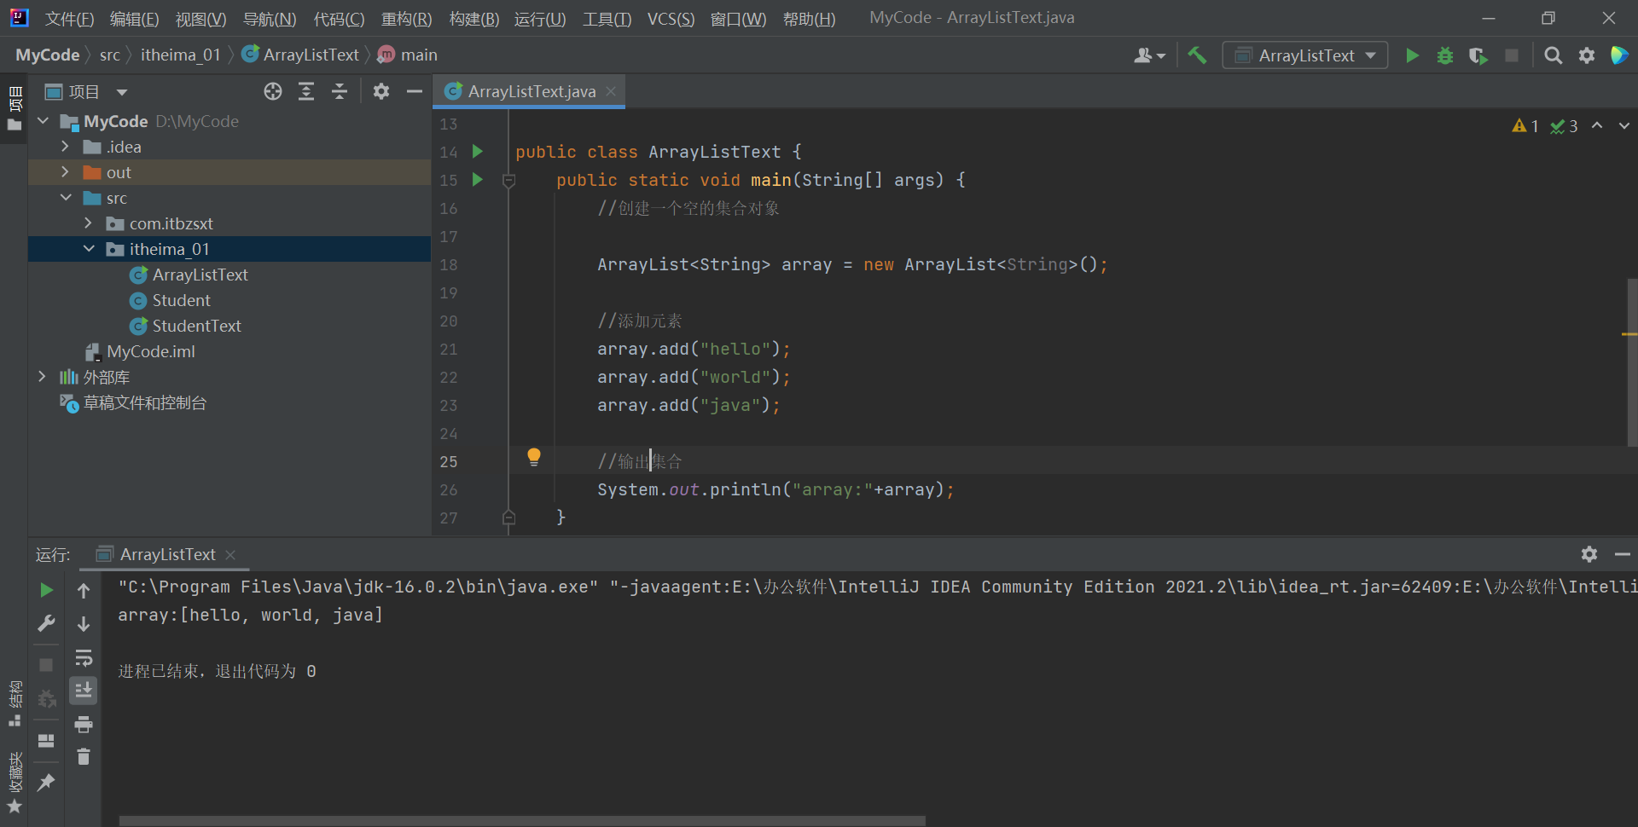Open the 代码(C) menu
The width and height of the screenshot is (1638, 827).
339,19
